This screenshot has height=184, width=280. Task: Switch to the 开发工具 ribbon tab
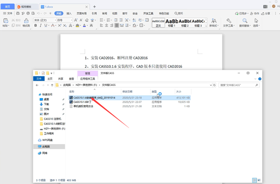pos(148,13)
